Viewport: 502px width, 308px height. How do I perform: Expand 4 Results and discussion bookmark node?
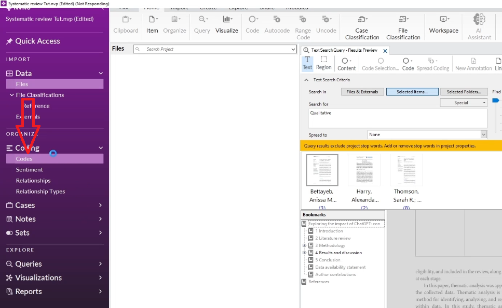point(304,253)
